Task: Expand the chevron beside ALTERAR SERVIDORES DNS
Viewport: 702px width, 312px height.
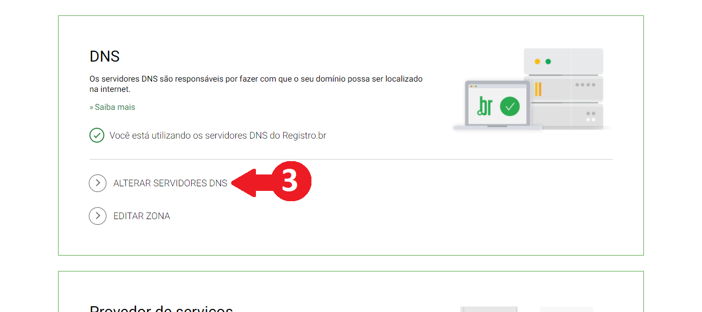Action: tap(98, 183)
